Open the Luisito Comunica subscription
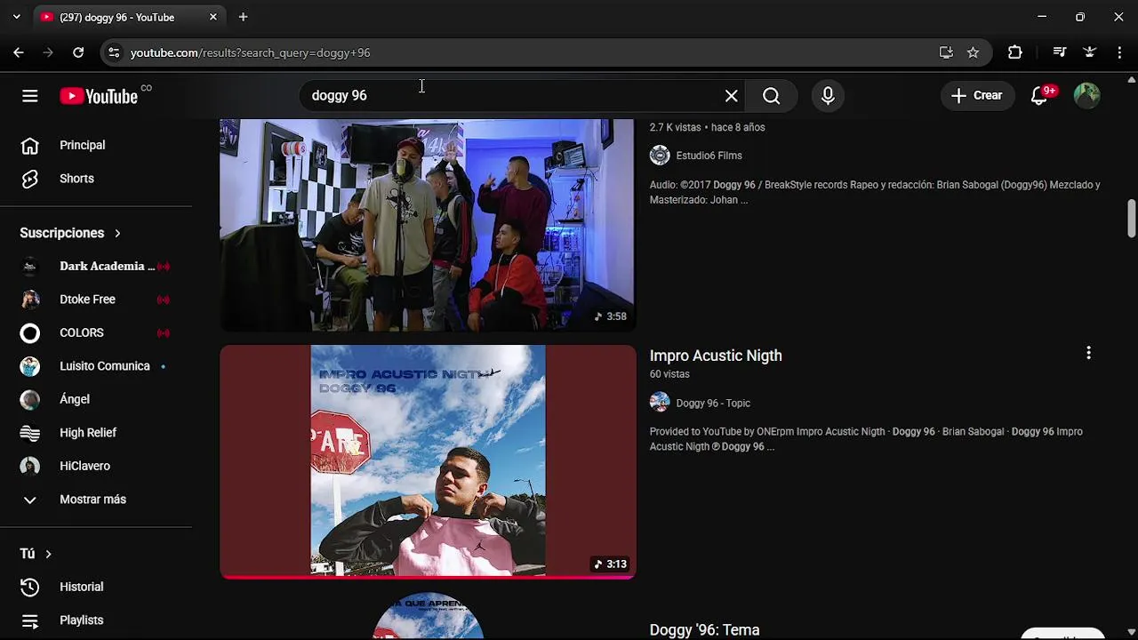This screenshot has height=640, width=1138. [x=96, y=366]
